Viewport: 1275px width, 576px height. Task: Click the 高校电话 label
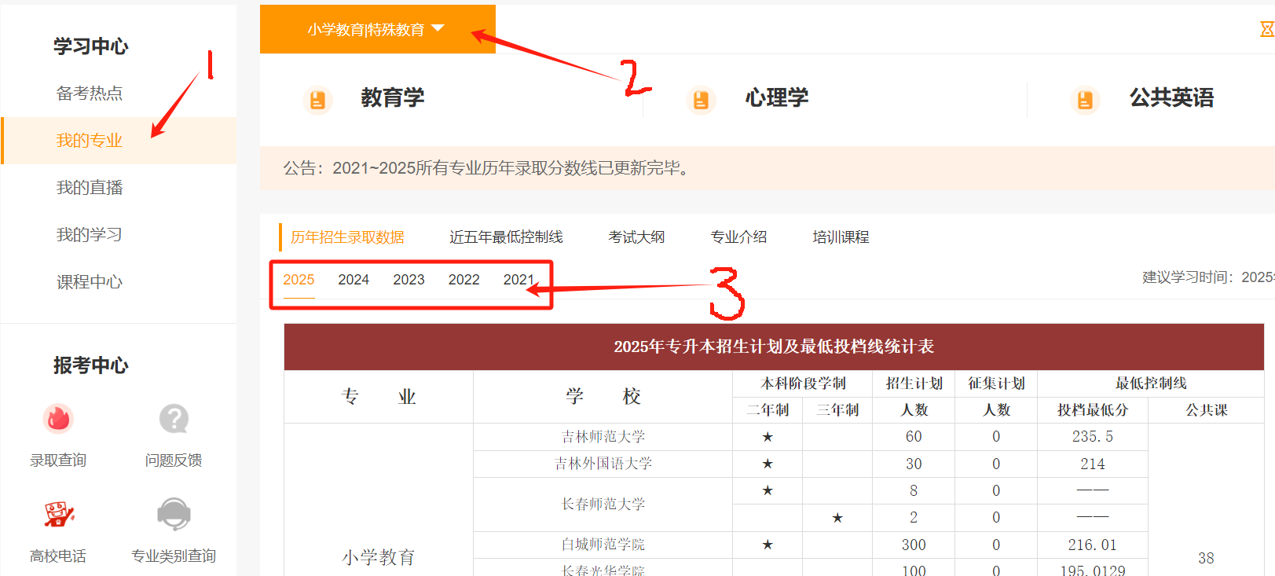pos(58,556)
